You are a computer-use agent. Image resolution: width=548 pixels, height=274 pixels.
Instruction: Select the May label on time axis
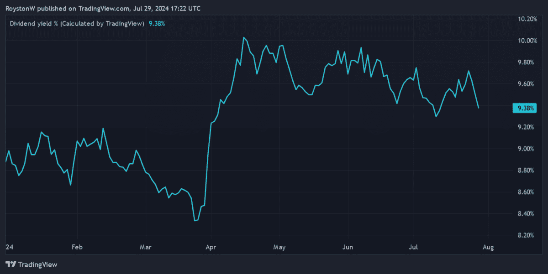pos(279,247)
